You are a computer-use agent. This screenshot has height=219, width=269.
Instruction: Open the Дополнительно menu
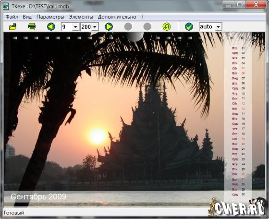(x=117, y=17)
